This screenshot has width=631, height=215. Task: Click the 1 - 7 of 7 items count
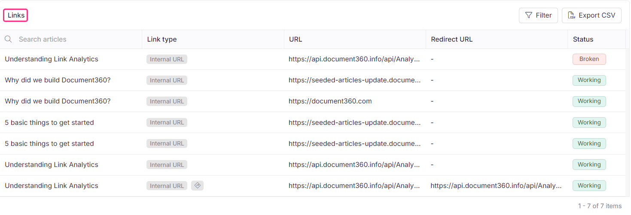click(600, 206)
